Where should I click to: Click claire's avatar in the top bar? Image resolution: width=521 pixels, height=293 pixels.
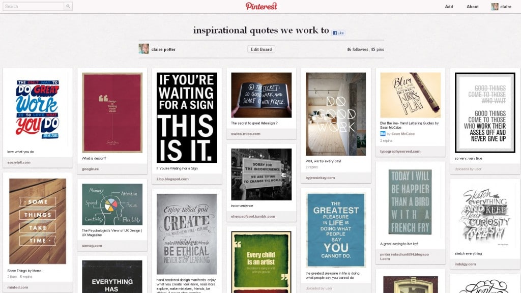point(495,7)
